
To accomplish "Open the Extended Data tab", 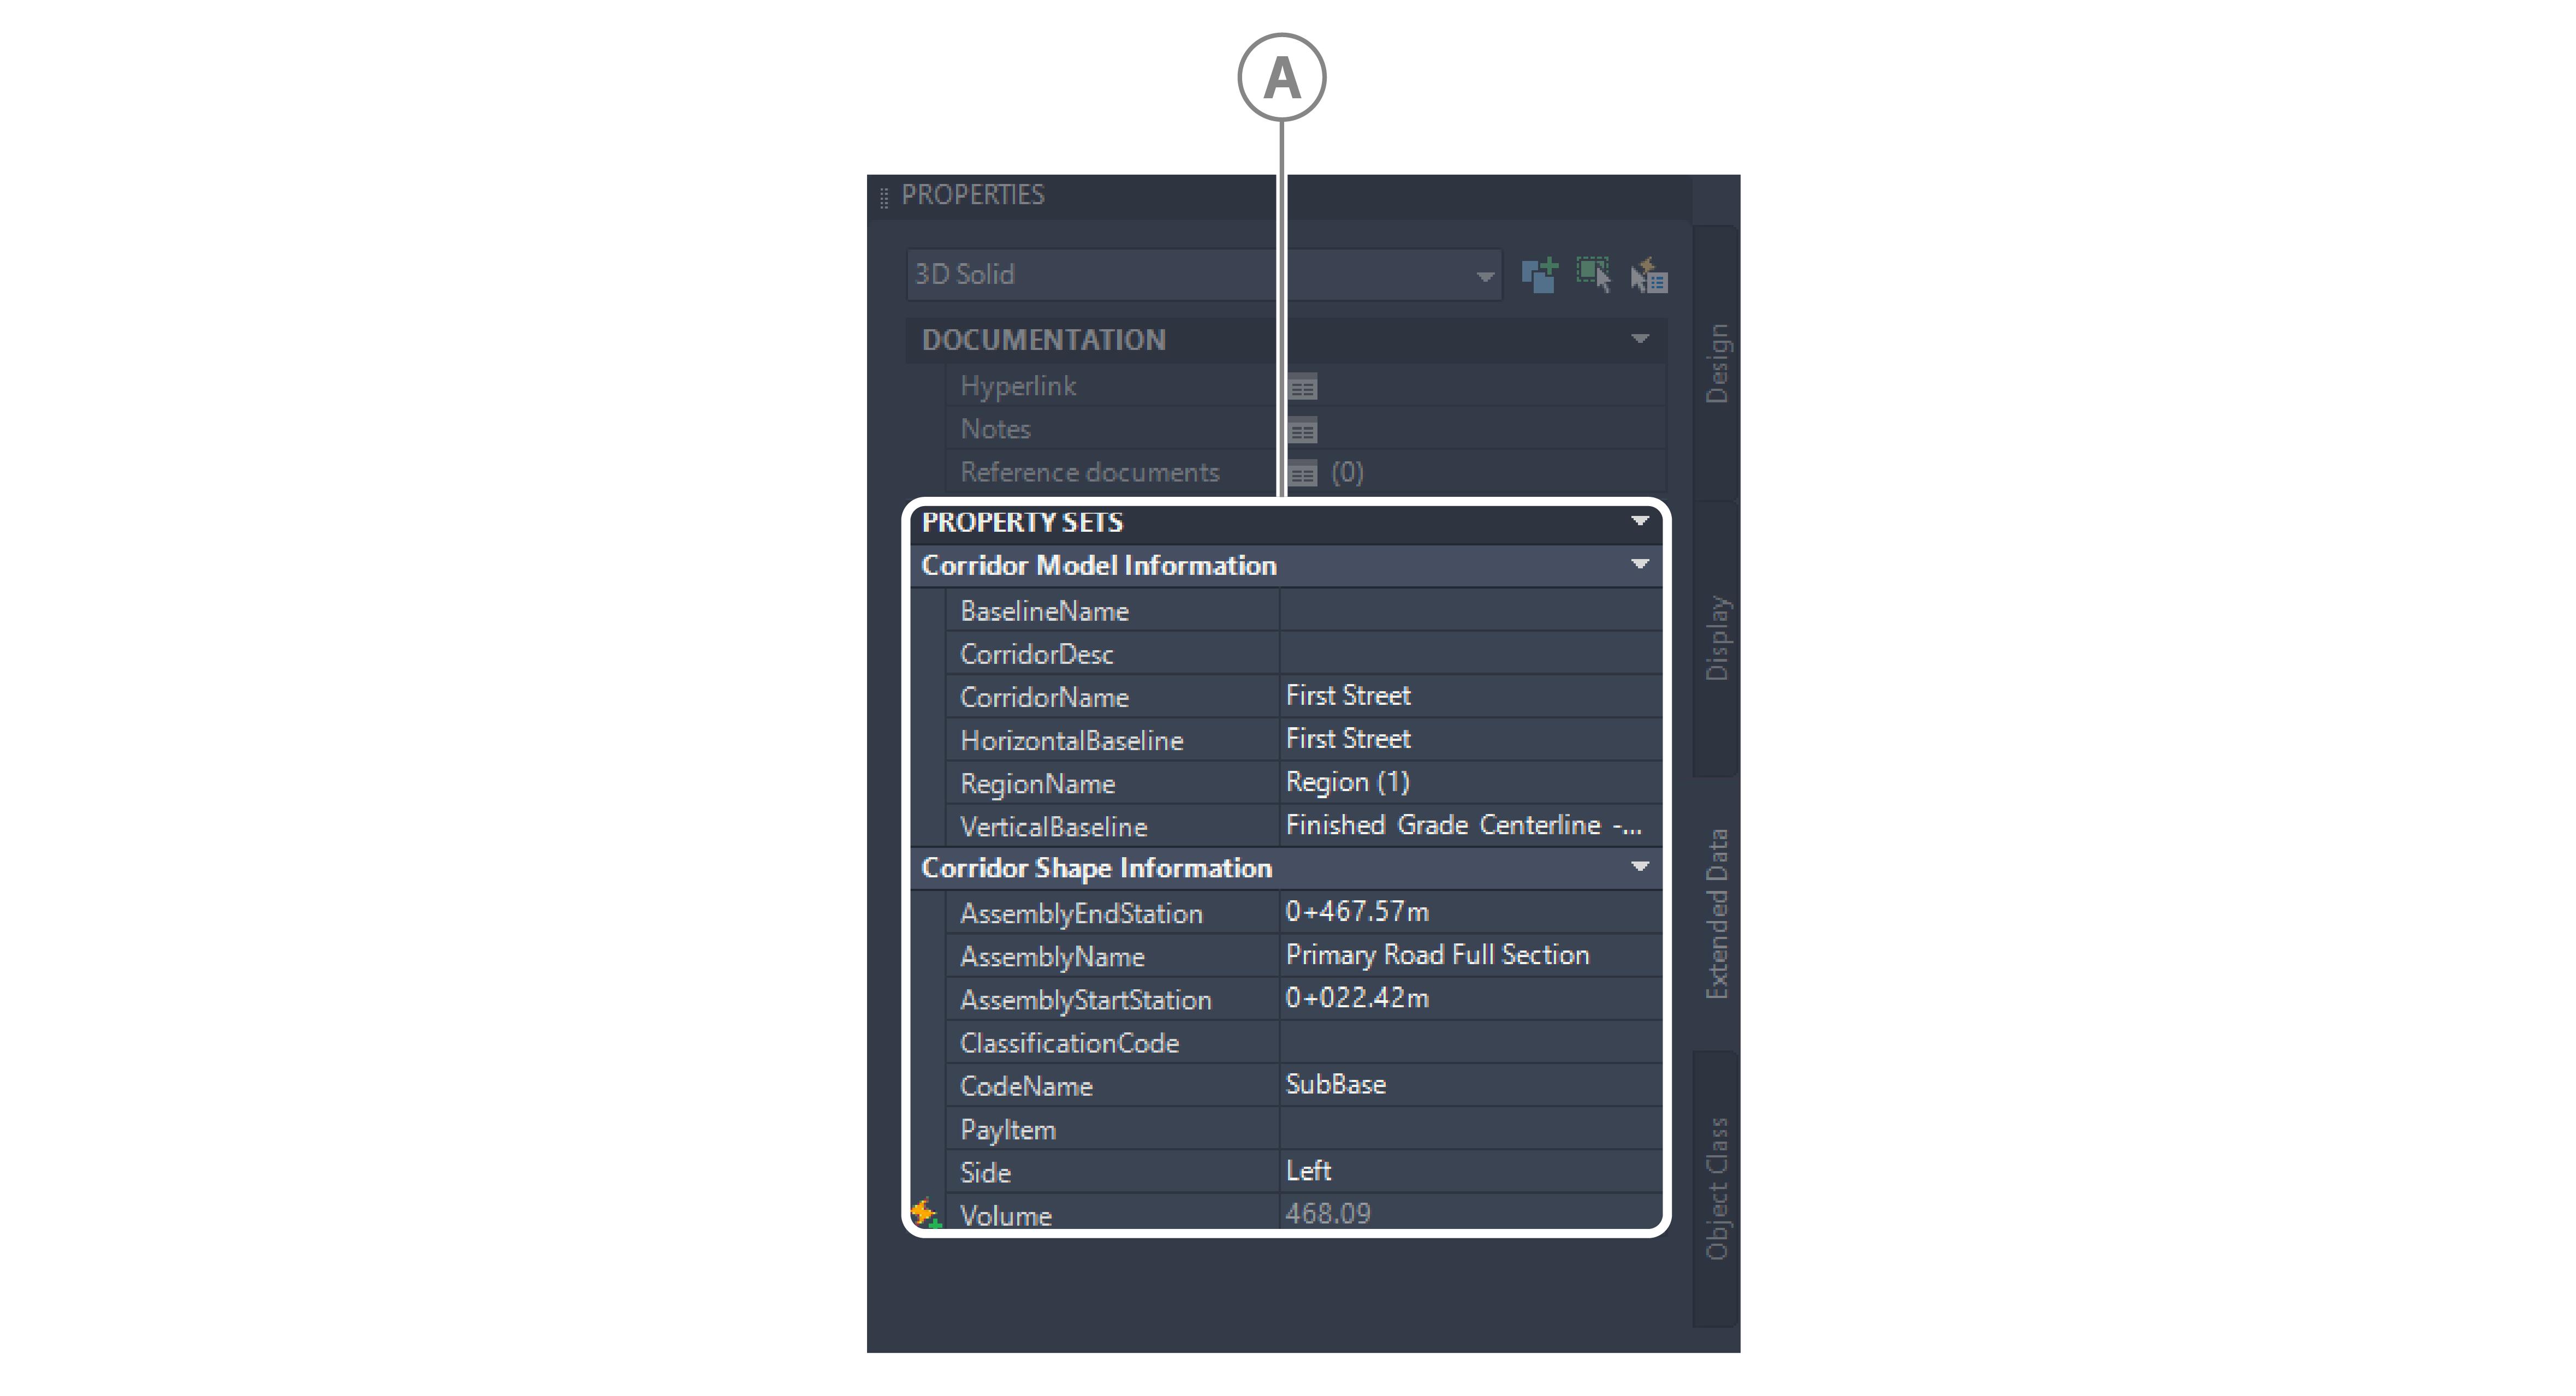I will point(1716,913).
